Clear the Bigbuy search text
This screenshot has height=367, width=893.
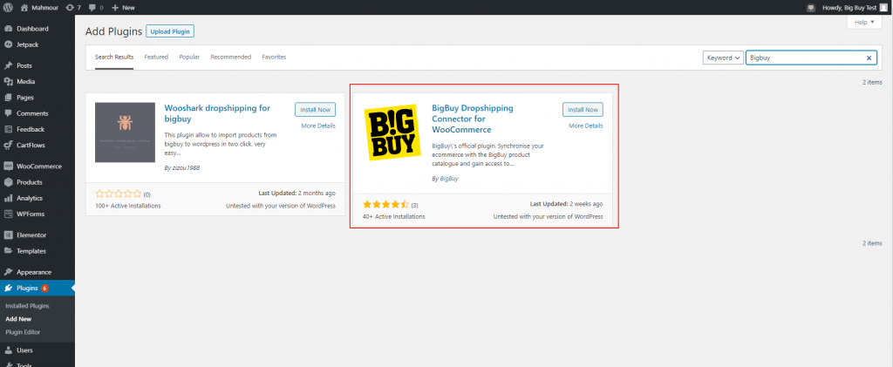tap(869, 58)
